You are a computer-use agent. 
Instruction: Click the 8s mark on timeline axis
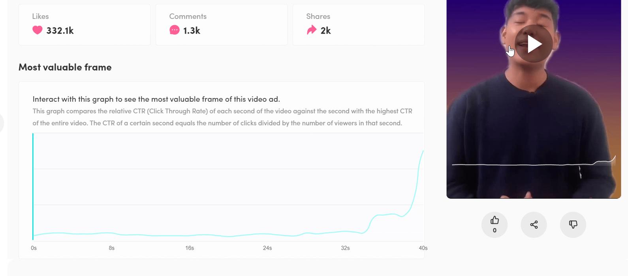coord(112,248)
